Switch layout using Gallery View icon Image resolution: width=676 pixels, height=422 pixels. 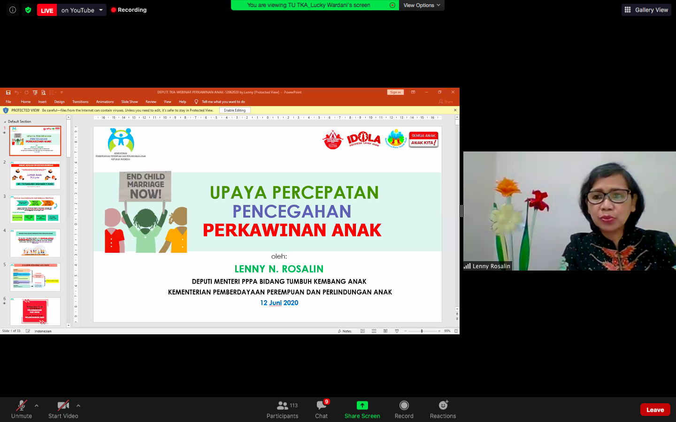click(x=628, y=10)
